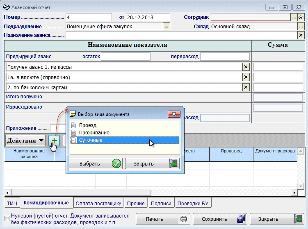The image size is (308, 229).
Task: Click the sum field for 'в валюте' row
Action: (278, 77)
